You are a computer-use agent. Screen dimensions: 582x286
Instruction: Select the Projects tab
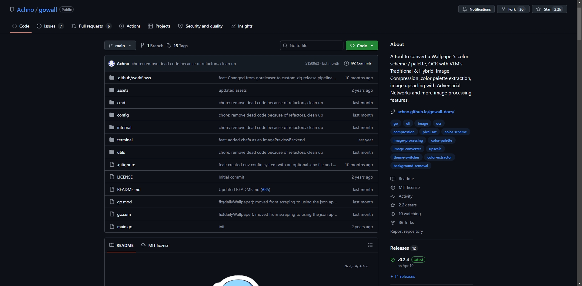point(159,26)
